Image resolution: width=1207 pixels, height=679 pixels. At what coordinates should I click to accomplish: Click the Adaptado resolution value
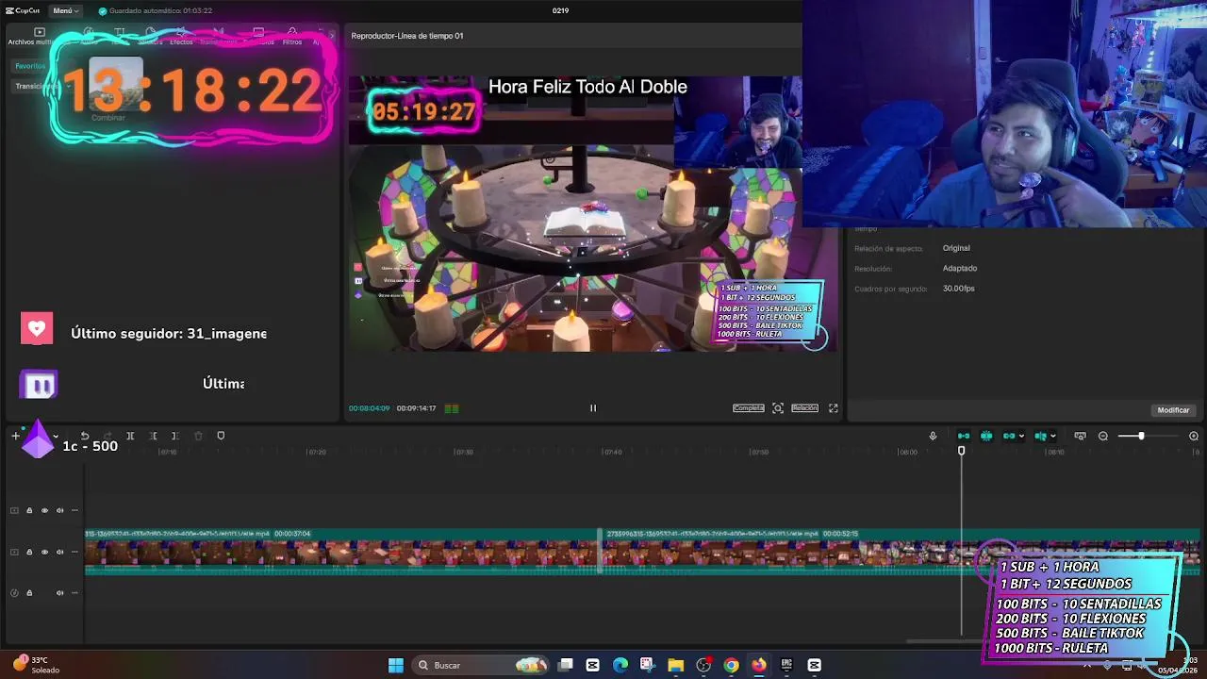coord(960,268)
